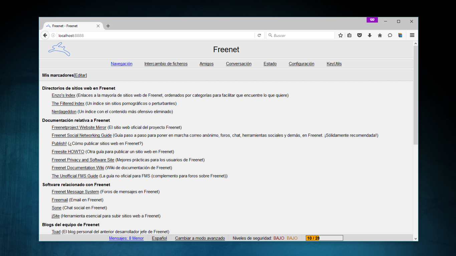This screenshot has width=456, height=256.
Task: Click the site info icon in address bar
Action: tap(53, 35)
